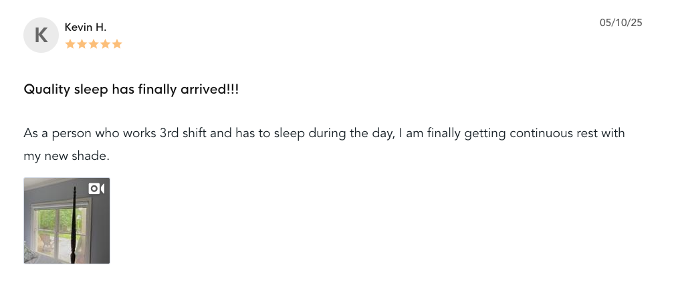Click the video camera icon on thumbnail
Viewport: 674px width, 281px height.
96,189
